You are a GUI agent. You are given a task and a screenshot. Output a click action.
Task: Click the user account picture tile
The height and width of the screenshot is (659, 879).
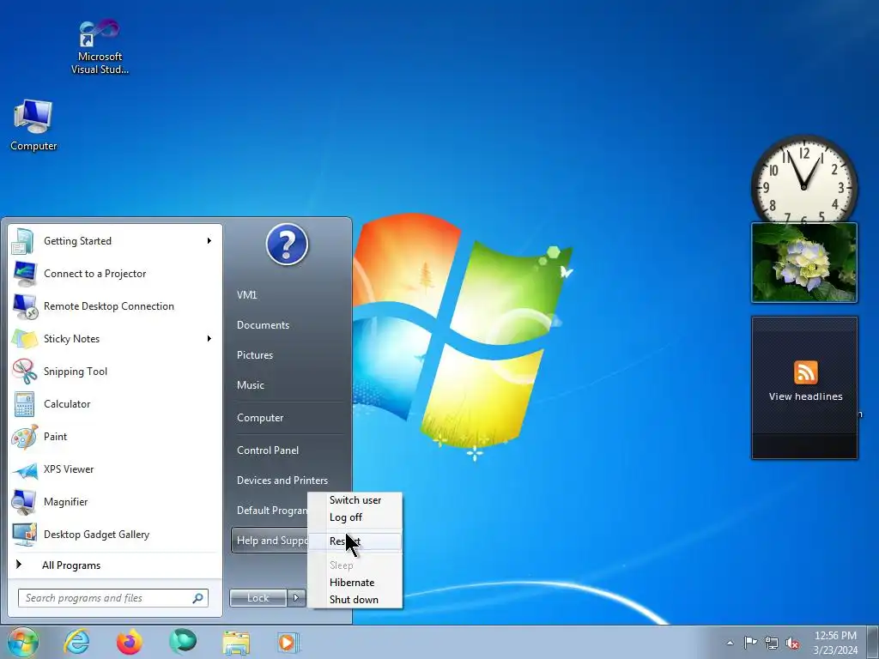pyautogui.click(x=287, y=245)
